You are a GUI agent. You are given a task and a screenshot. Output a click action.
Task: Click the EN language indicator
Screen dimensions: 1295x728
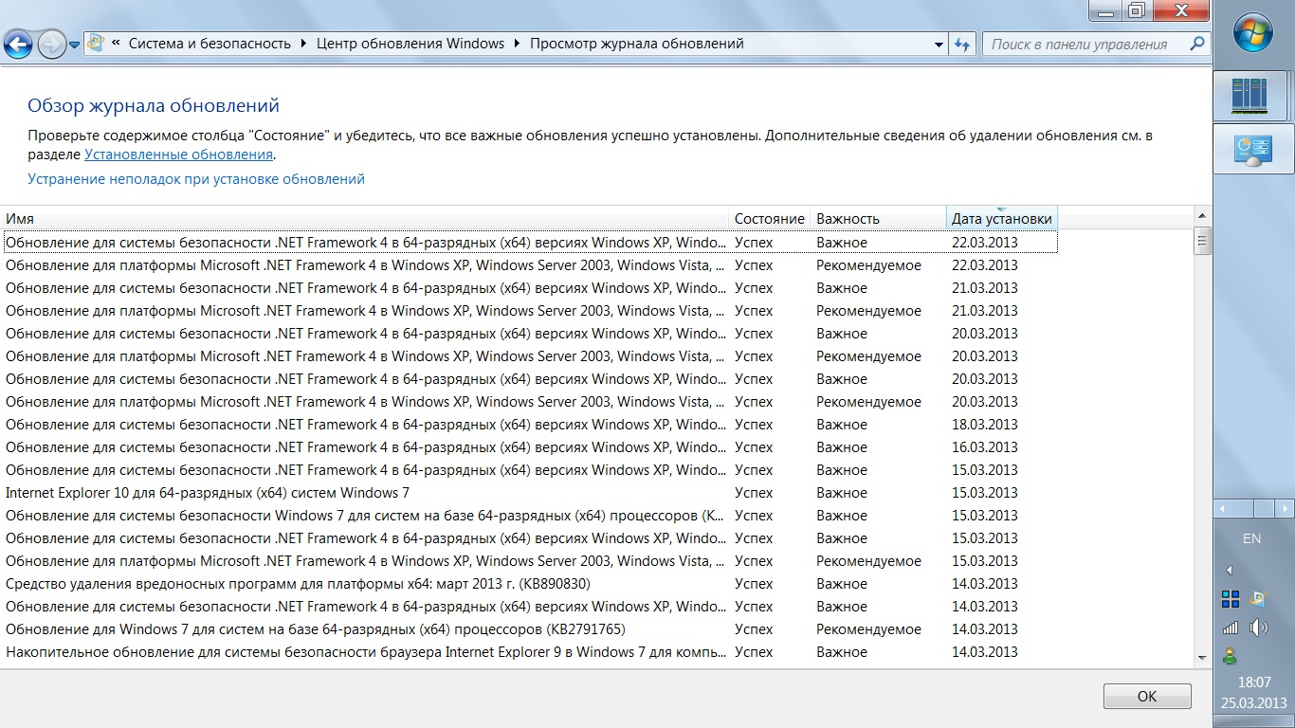click(x=1252, y=538)
